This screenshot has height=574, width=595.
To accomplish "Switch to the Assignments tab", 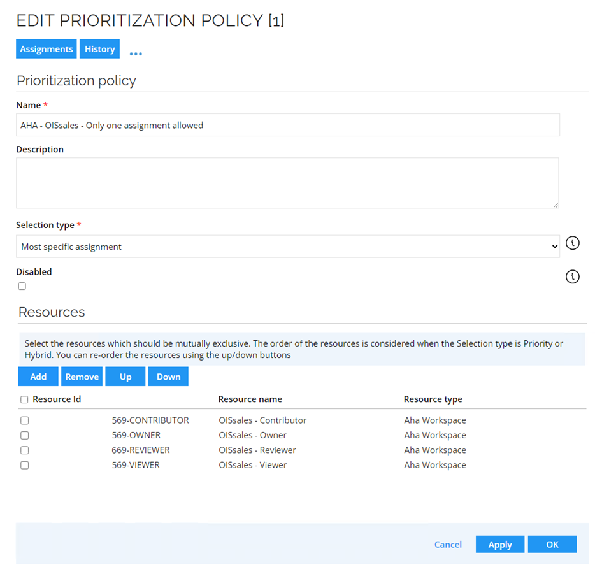I will click(x=47, y=48).
